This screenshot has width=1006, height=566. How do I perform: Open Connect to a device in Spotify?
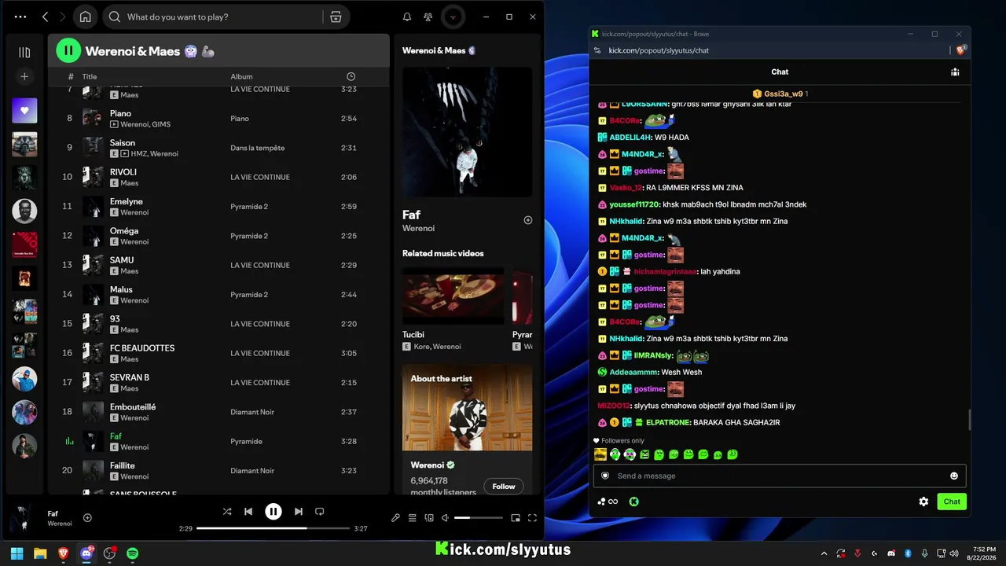429,518
